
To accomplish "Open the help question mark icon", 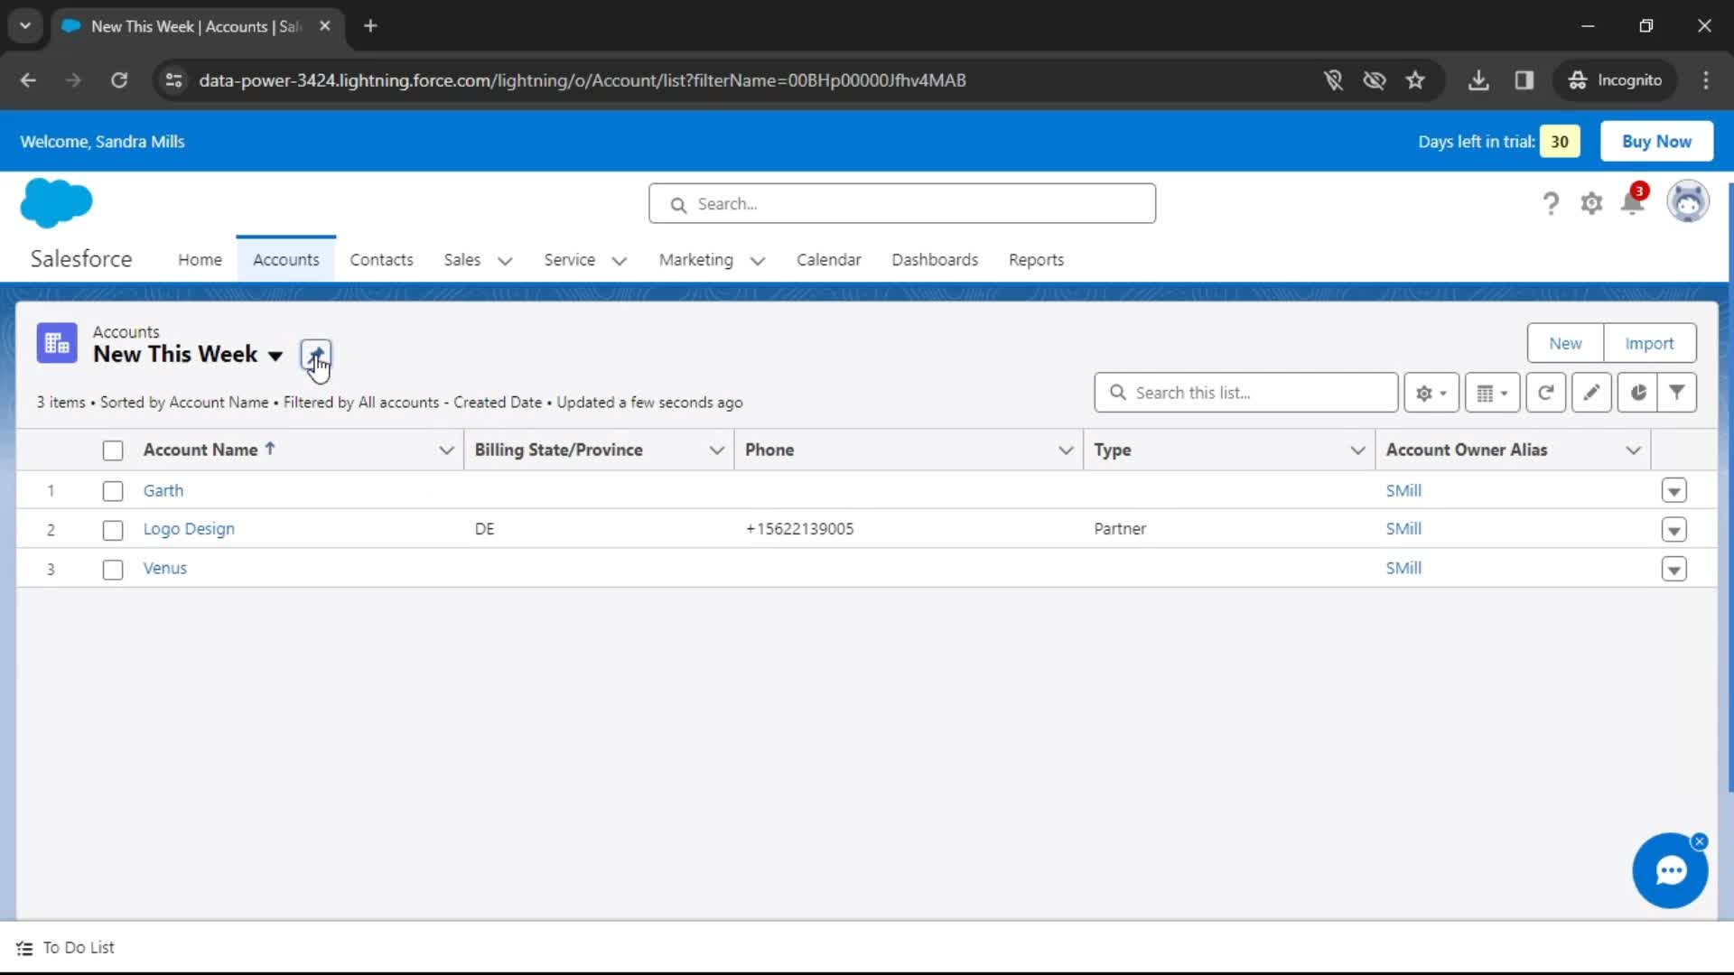I will [x=1550, y=203].
